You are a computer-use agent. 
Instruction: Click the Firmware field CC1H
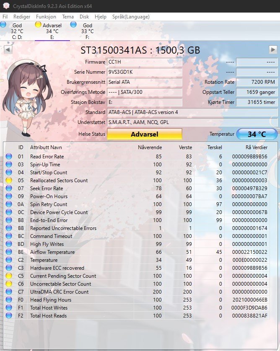(145, 62)
